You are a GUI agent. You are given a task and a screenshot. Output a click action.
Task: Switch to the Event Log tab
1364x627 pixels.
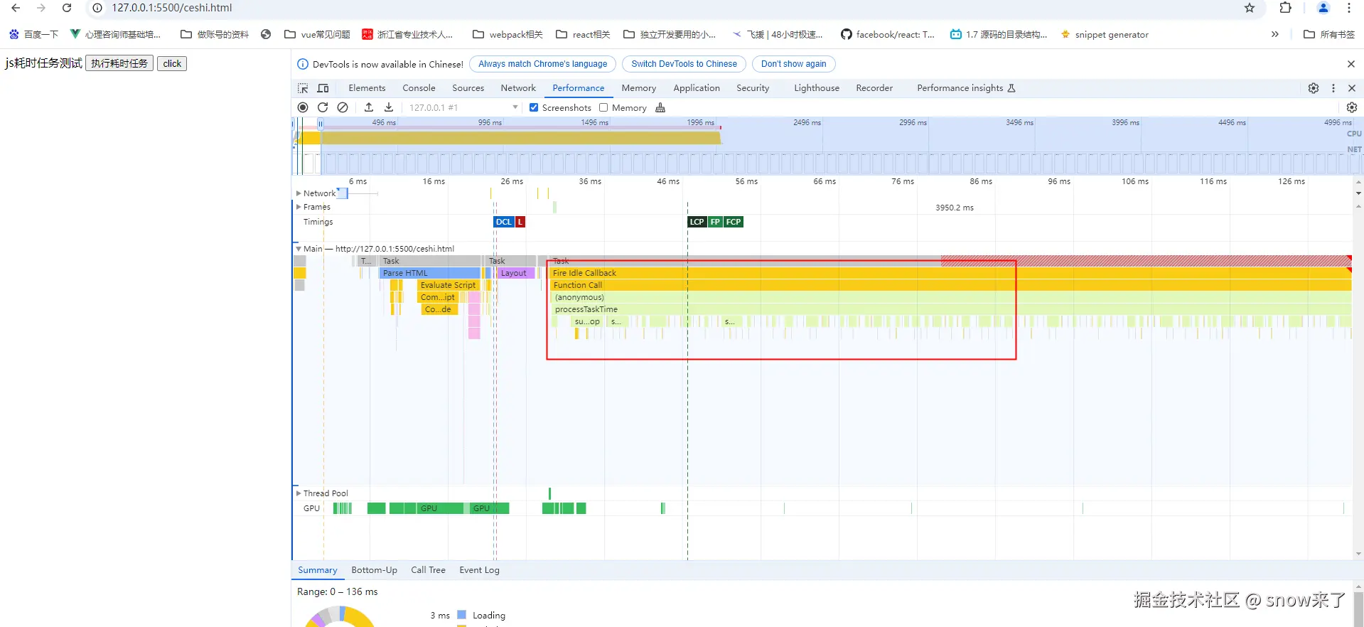pos(479,570)
